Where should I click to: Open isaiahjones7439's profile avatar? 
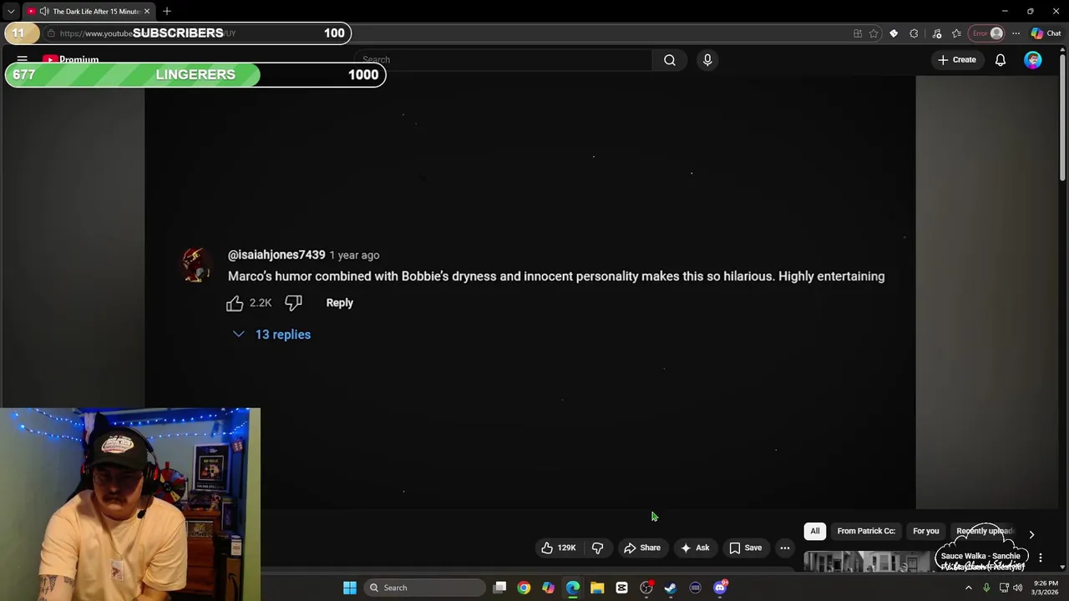click(x=196, y=265)
